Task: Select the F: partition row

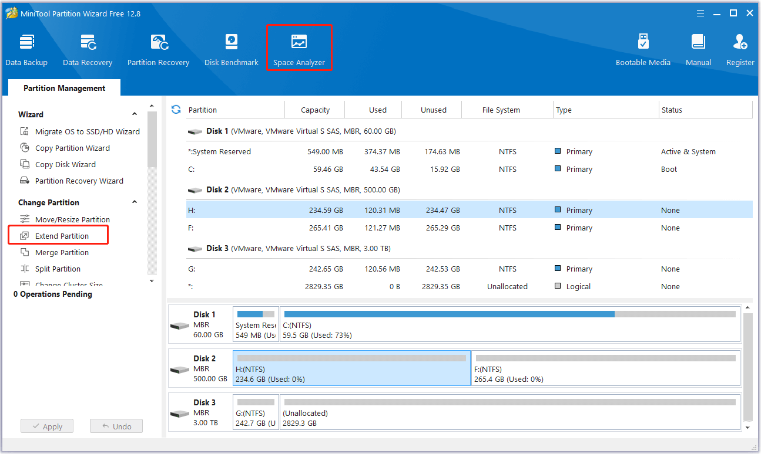Action: point(469,228)
